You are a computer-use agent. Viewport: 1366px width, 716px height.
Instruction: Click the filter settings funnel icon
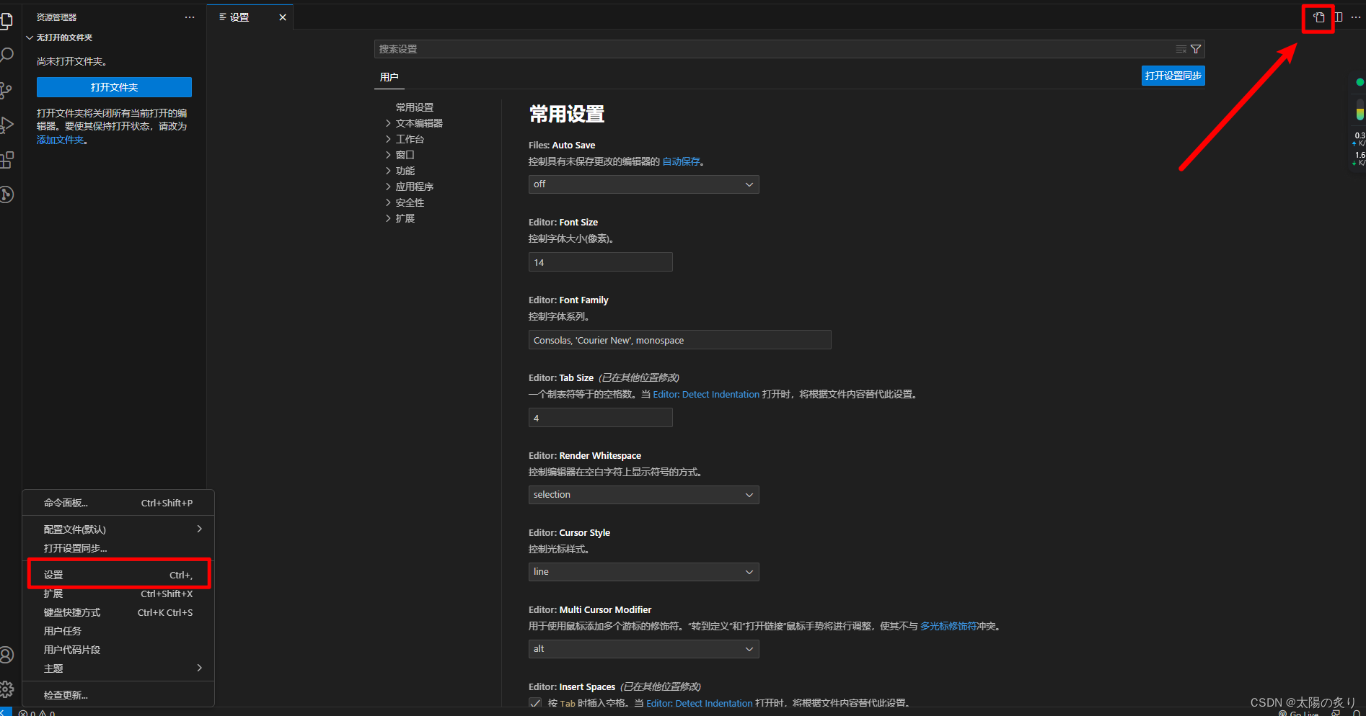coord(1196,49)
